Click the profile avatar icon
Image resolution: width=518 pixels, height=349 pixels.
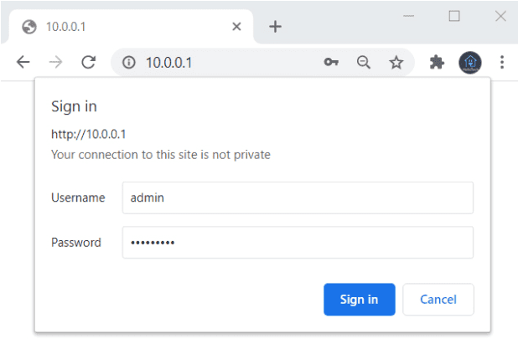pos(469,62)
